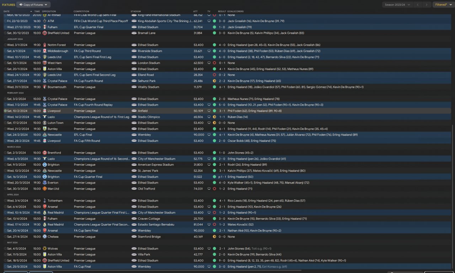This screenshot has height=273, width=455.
Task: Select the row circle for the Wolves fixture
Action: point(5,249)
